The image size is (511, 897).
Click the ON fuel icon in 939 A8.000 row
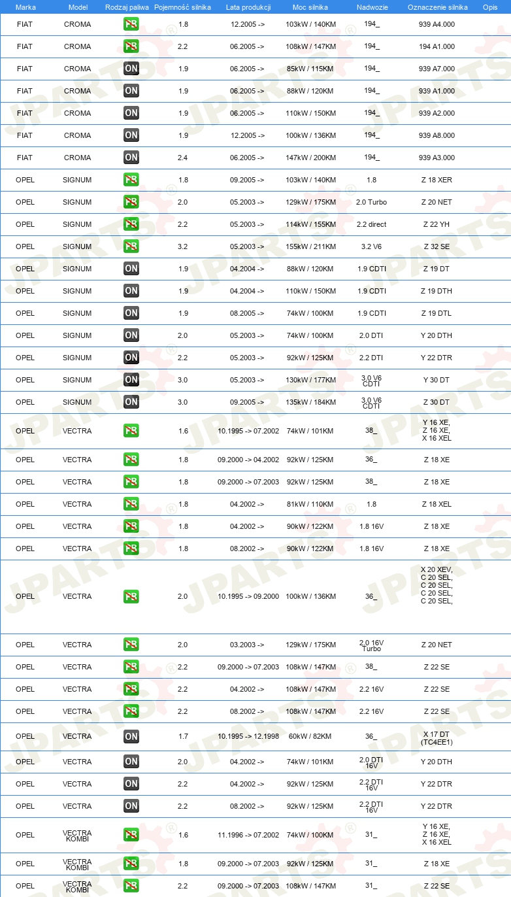pyautogui.click(x=131, y=135)
